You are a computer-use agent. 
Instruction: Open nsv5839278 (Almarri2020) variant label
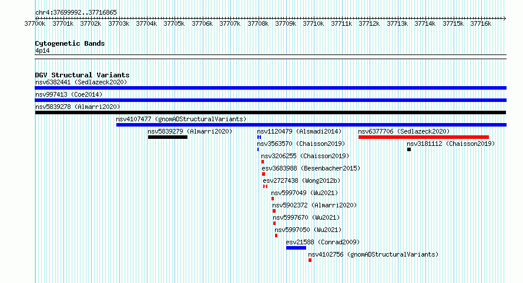[78, 107]
